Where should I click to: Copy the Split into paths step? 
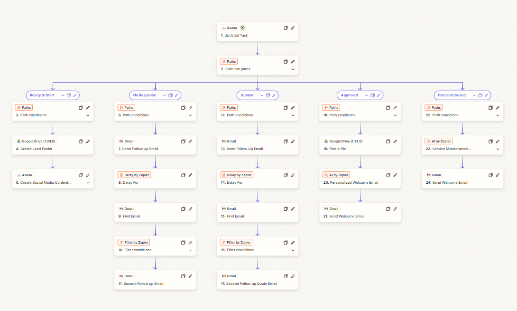click(286, 62)
